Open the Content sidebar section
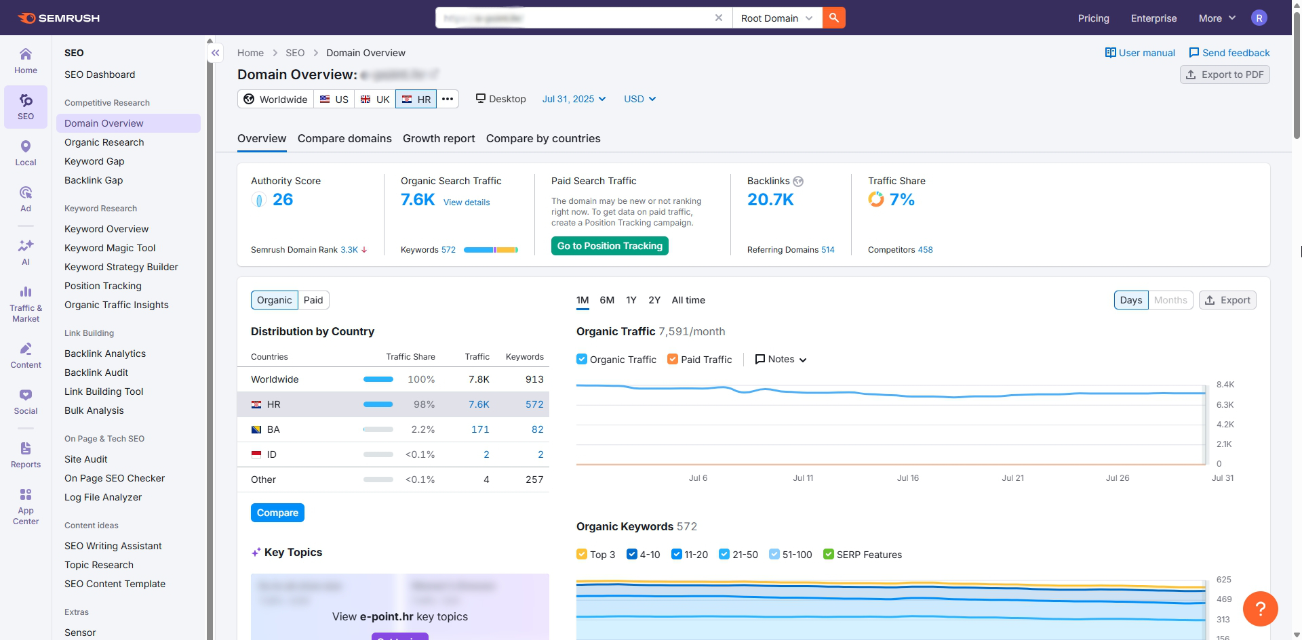Viewport: 1302px width, 640px height. click(26, 356)
